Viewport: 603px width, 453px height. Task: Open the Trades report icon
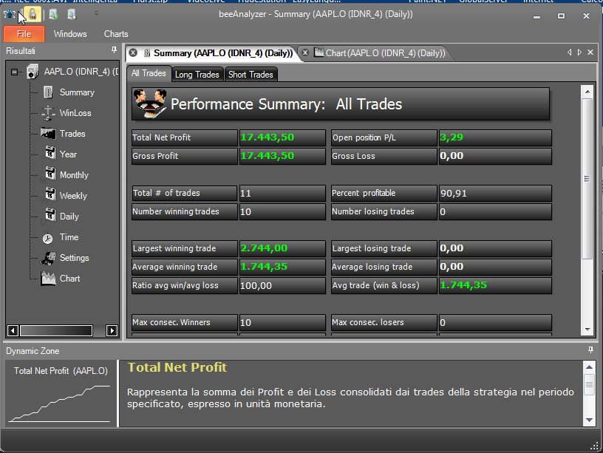(x=48, y=134)
